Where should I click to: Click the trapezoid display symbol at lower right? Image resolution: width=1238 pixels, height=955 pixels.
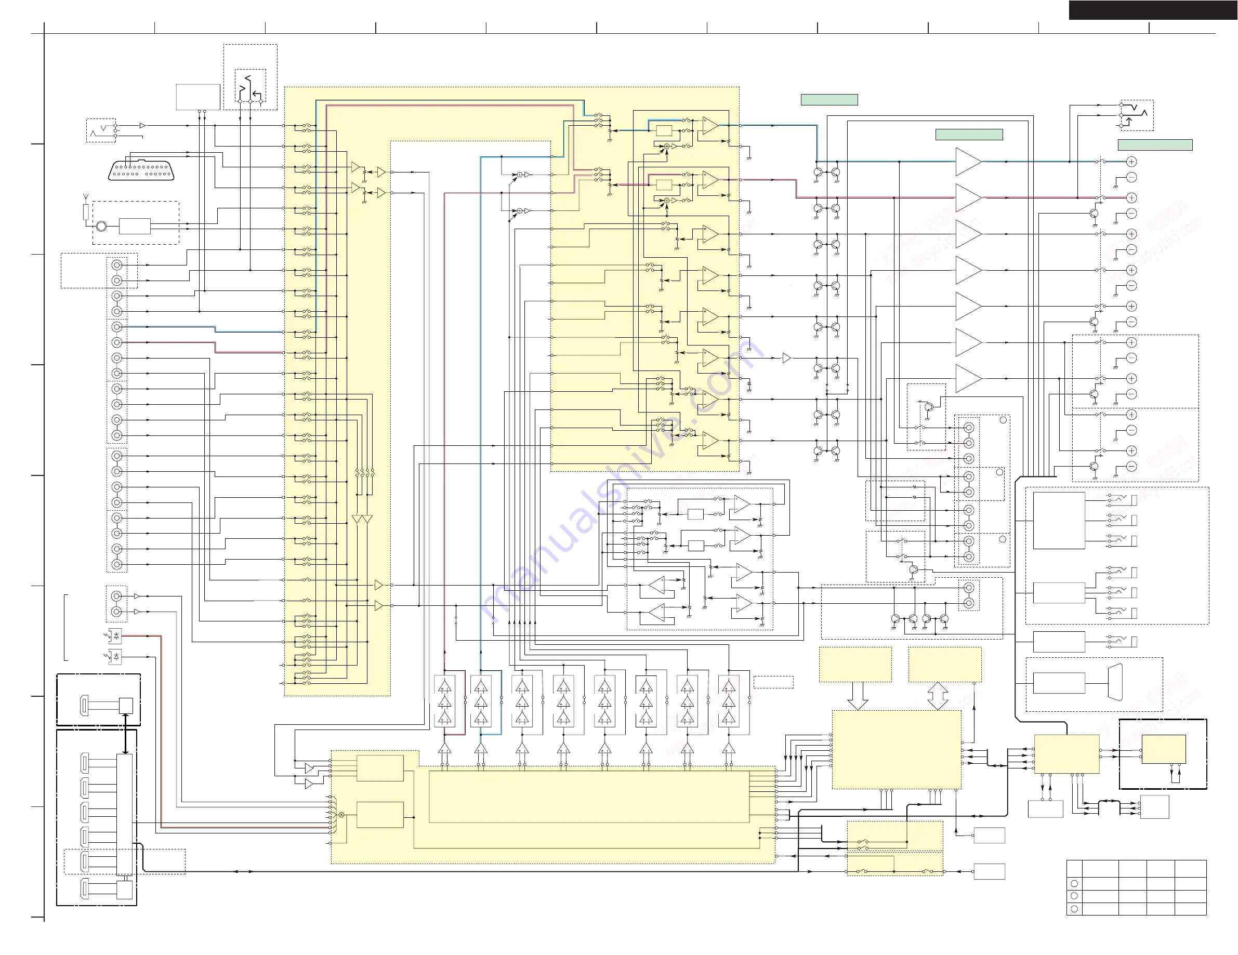point(1115,682)
